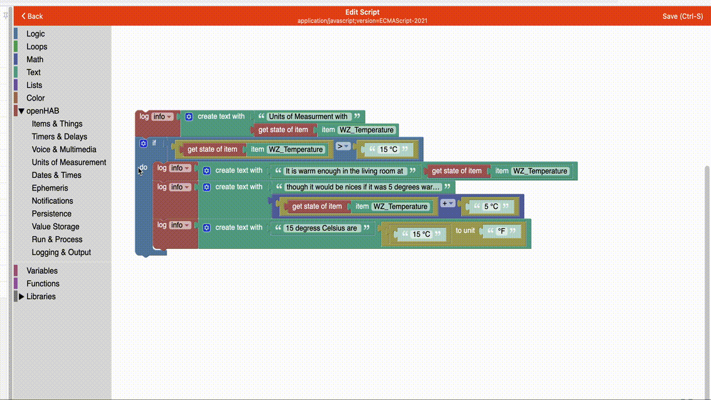Edit the '15 °C' text in if condition
Screen dimensions: 711x400
389,149
